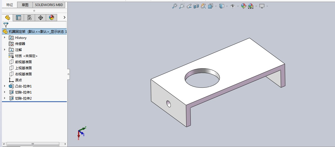
Task: Select 注解 tree item
Action: 18,50
